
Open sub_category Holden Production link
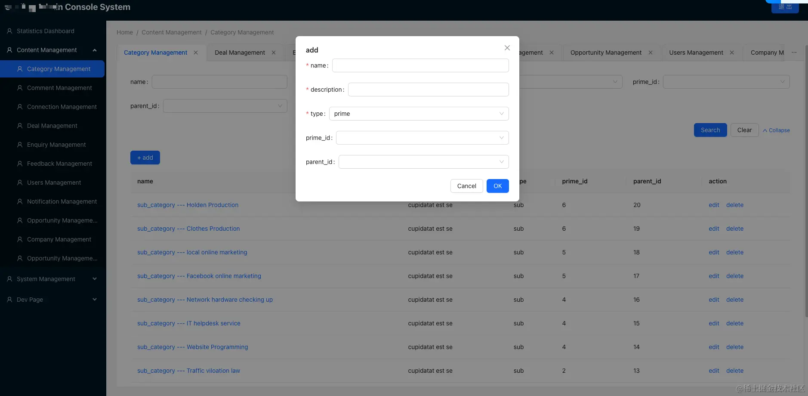click(x=188, y=205)
